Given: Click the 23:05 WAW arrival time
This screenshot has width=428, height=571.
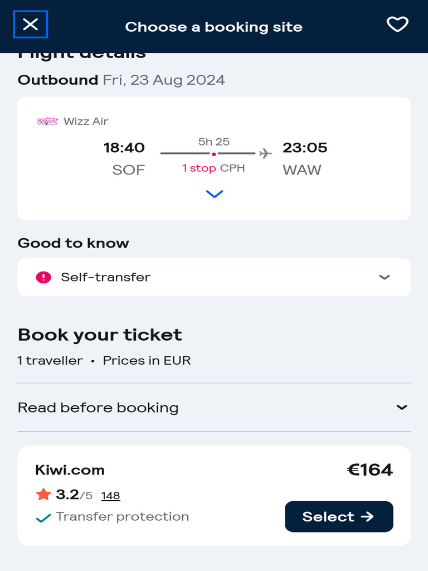Looking at the screenshot, I should coord(305,148).
